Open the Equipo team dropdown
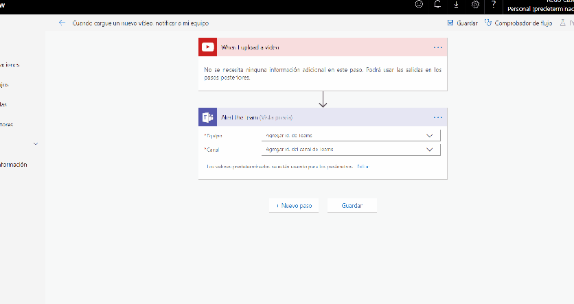The height and width of the screenshot is (304, 574). tap(429, 136)
